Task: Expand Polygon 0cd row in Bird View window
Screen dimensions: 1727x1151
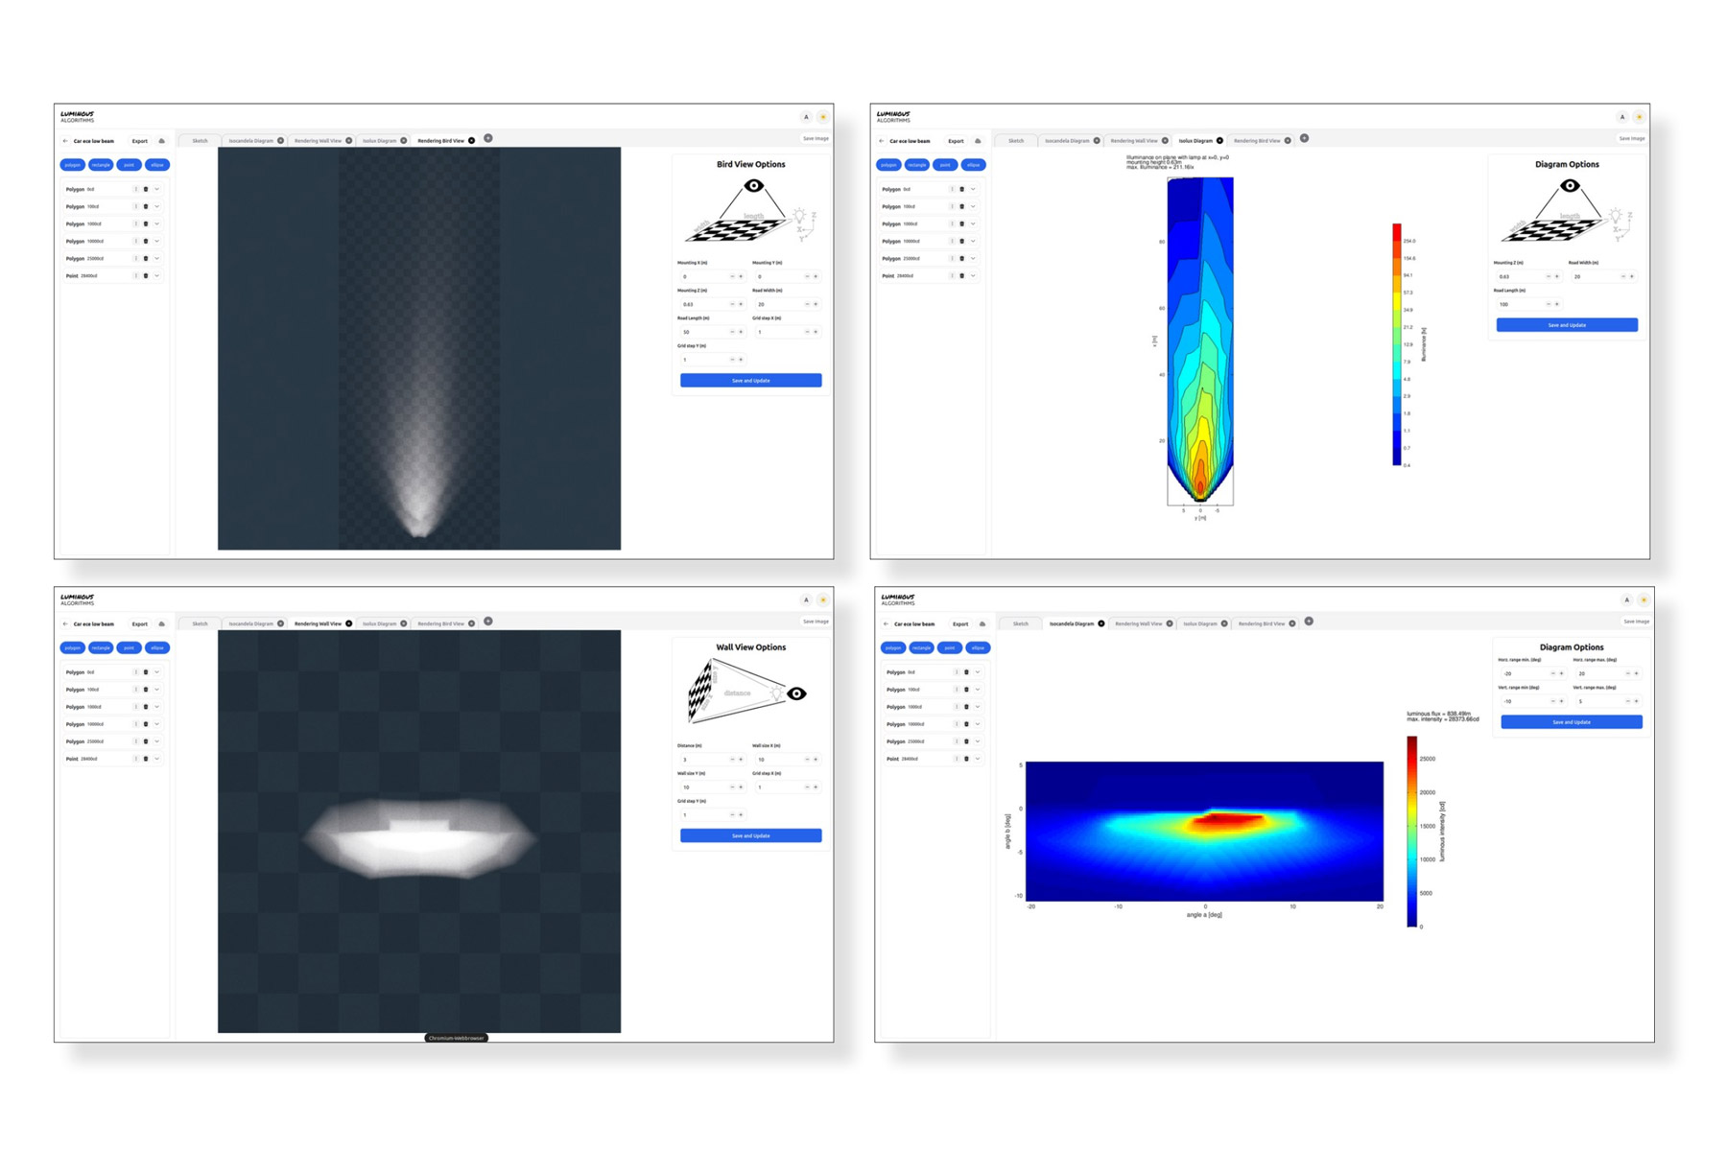Action: point(157,189)
